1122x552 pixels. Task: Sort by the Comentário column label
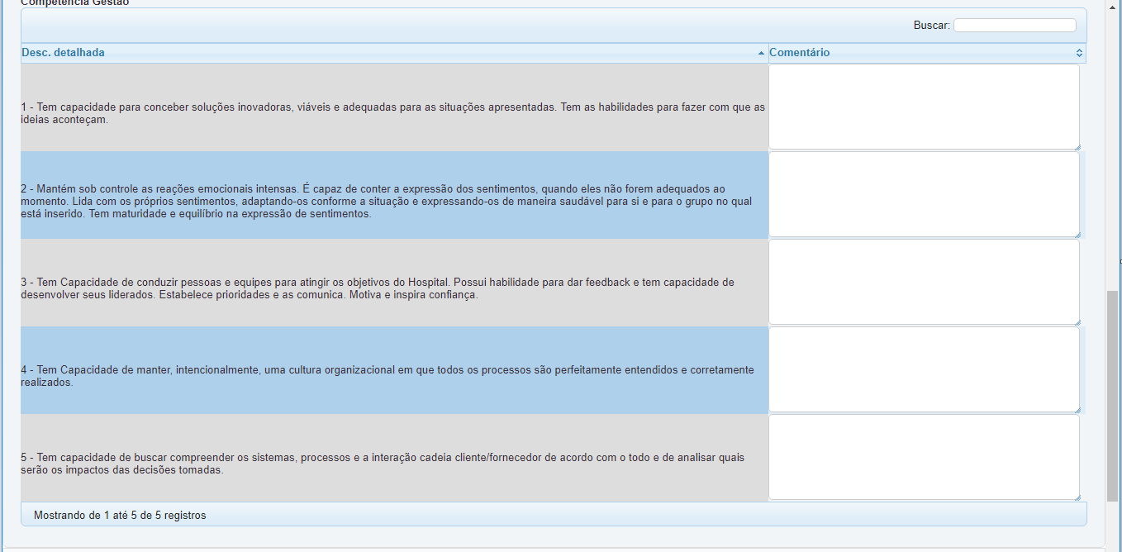[x=799, y=53]
